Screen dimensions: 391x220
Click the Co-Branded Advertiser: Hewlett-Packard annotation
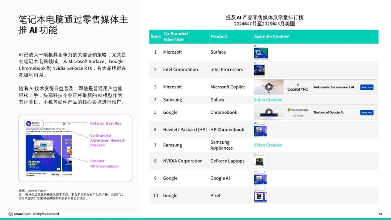pos(108,140)
